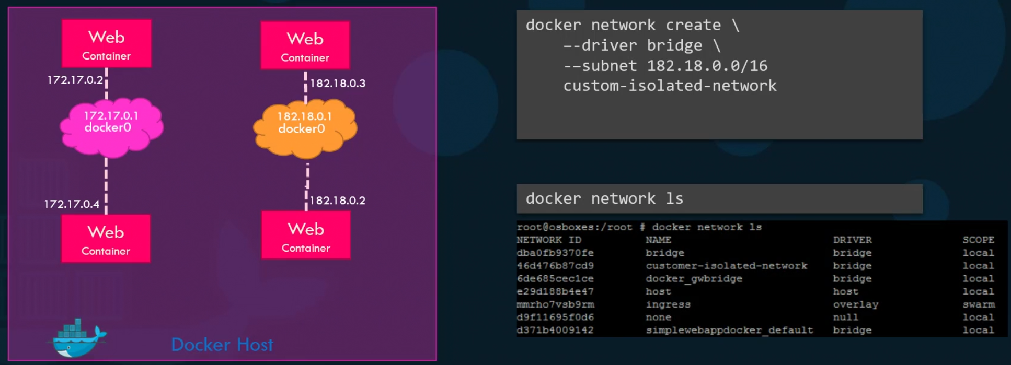
Task: Click network ID e29d188b4e47
Action: click(x=555, y=291)
